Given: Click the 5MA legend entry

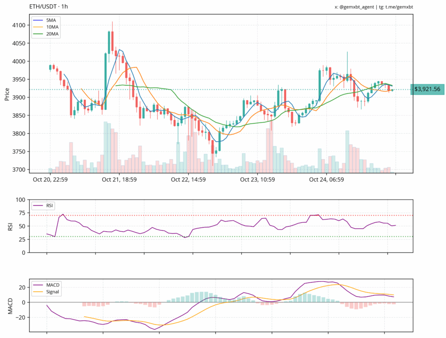Looking at the screenshot, I should (51, 20).
